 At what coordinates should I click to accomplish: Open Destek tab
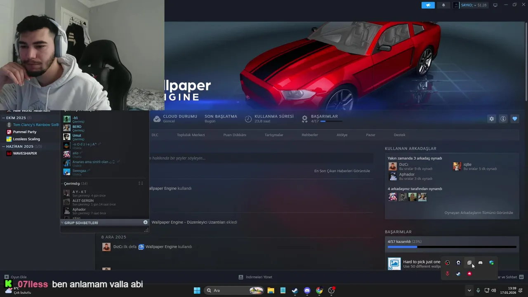click(399, 135)
